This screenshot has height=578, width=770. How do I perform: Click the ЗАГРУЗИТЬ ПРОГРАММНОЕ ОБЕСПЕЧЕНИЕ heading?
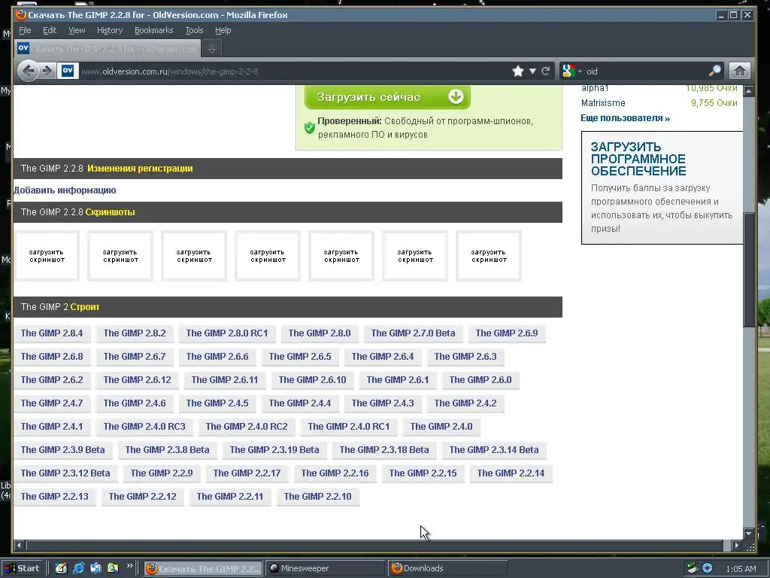(638, 159)
